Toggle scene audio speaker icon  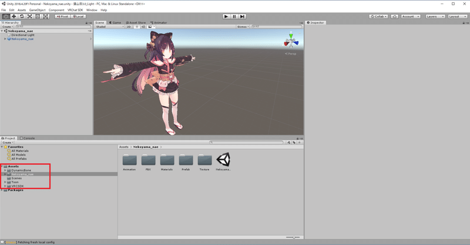143,26
